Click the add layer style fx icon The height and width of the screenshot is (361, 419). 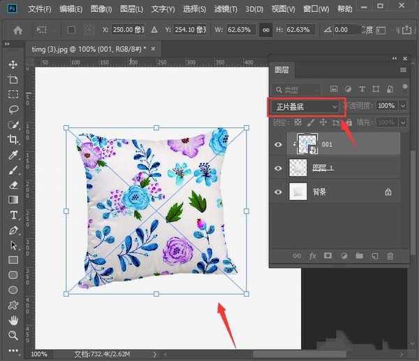pyautogui.click(x=311, y=256)
